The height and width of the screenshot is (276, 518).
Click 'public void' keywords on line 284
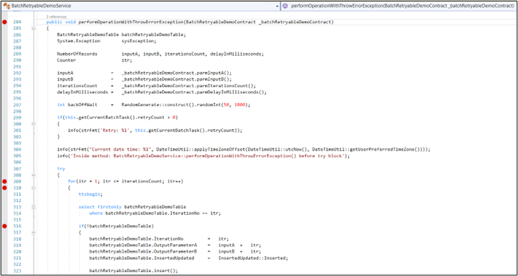pyautogui.click(x=61, y=22)
